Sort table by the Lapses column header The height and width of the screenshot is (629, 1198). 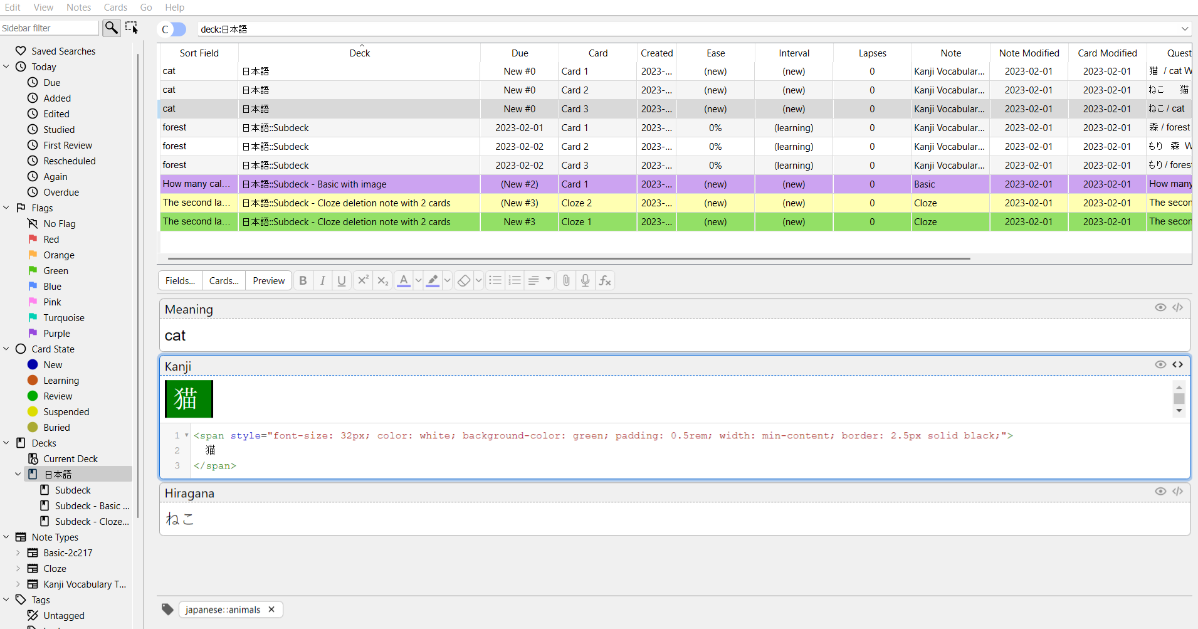[x=872, y=53]
